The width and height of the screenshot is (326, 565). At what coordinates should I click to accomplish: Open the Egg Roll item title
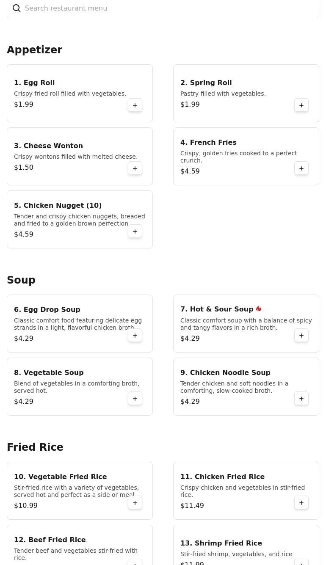coord(34,83)
